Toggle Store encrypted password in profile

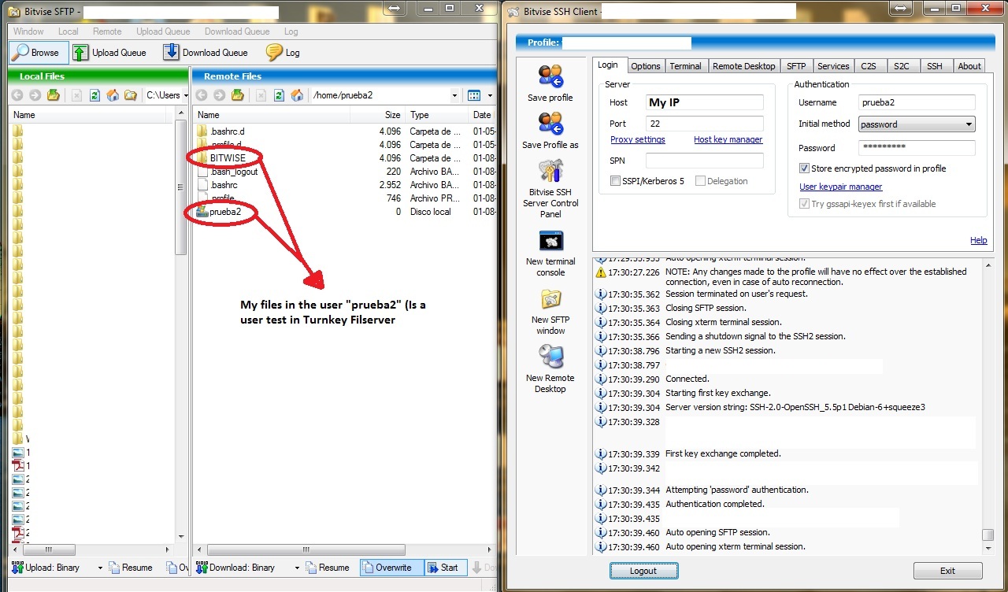(x=804, y=168)
